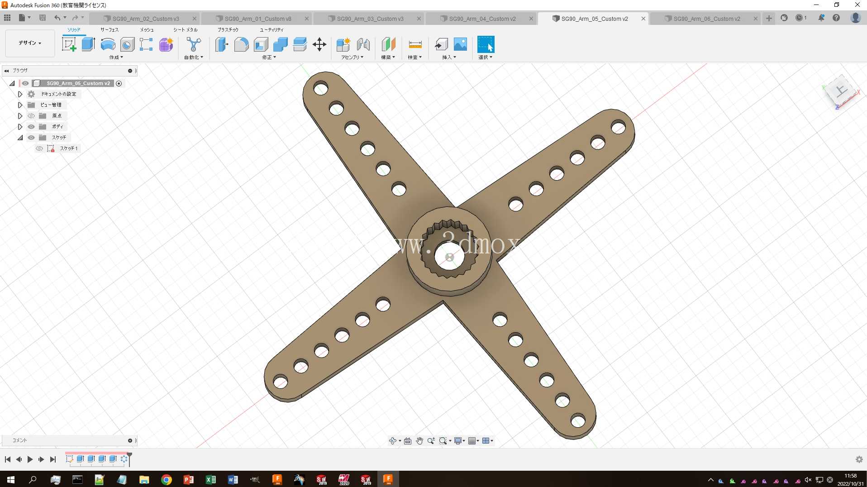The height and width of the screenshot is (487, 867).
Task: Open Chrome from the taskbar
Action: pyautogui.click(x=167, y=480)
